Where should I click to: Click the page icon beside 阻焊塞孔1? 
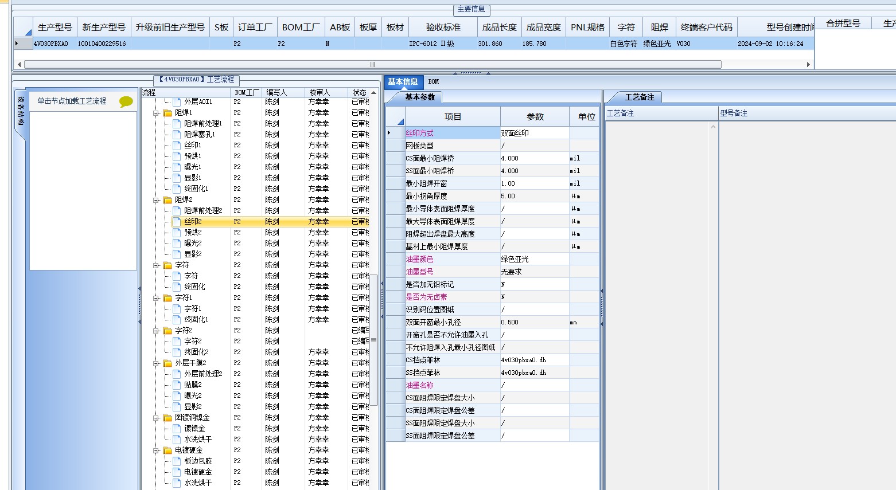click(x=177, y=134)
